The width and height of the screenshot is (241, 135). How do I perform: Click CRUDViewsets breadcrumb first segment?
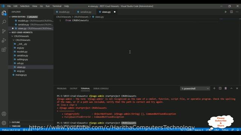(64, 17)
